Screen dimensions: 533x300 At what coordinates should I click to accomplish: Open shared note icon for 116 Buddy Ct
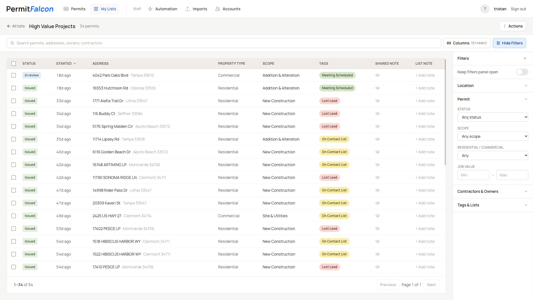377,114
